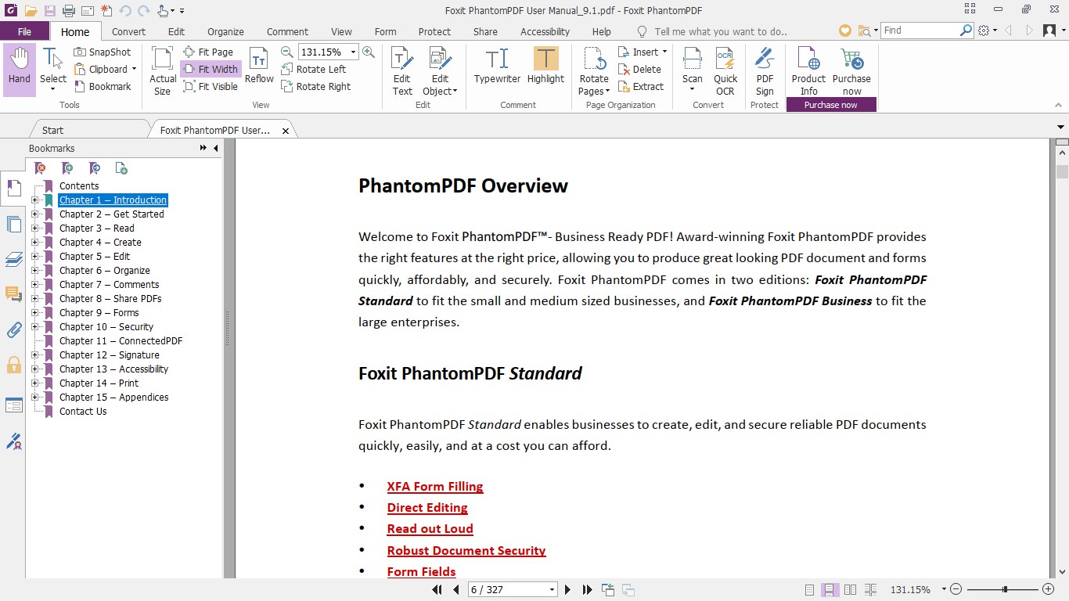Set view to Actual Size
This screenshot has width=1069, height=601.
(163, 70)
